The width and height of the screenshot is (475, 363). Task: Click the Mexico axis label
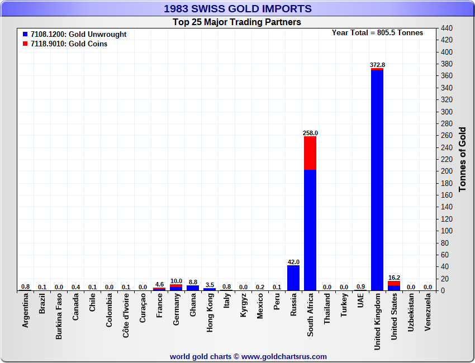260,306
